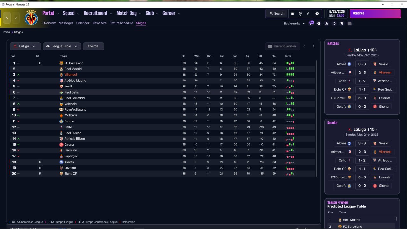
Task: Select the Stages sub-tab
Action: [141, 23]
